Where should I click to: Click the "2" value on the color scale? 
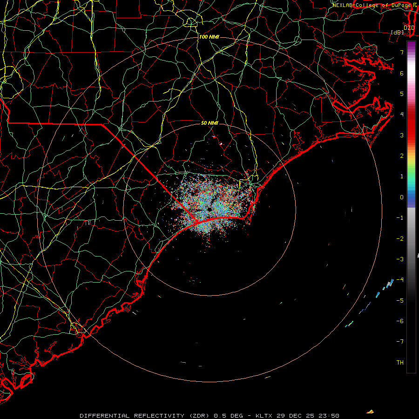coord(402,156)
